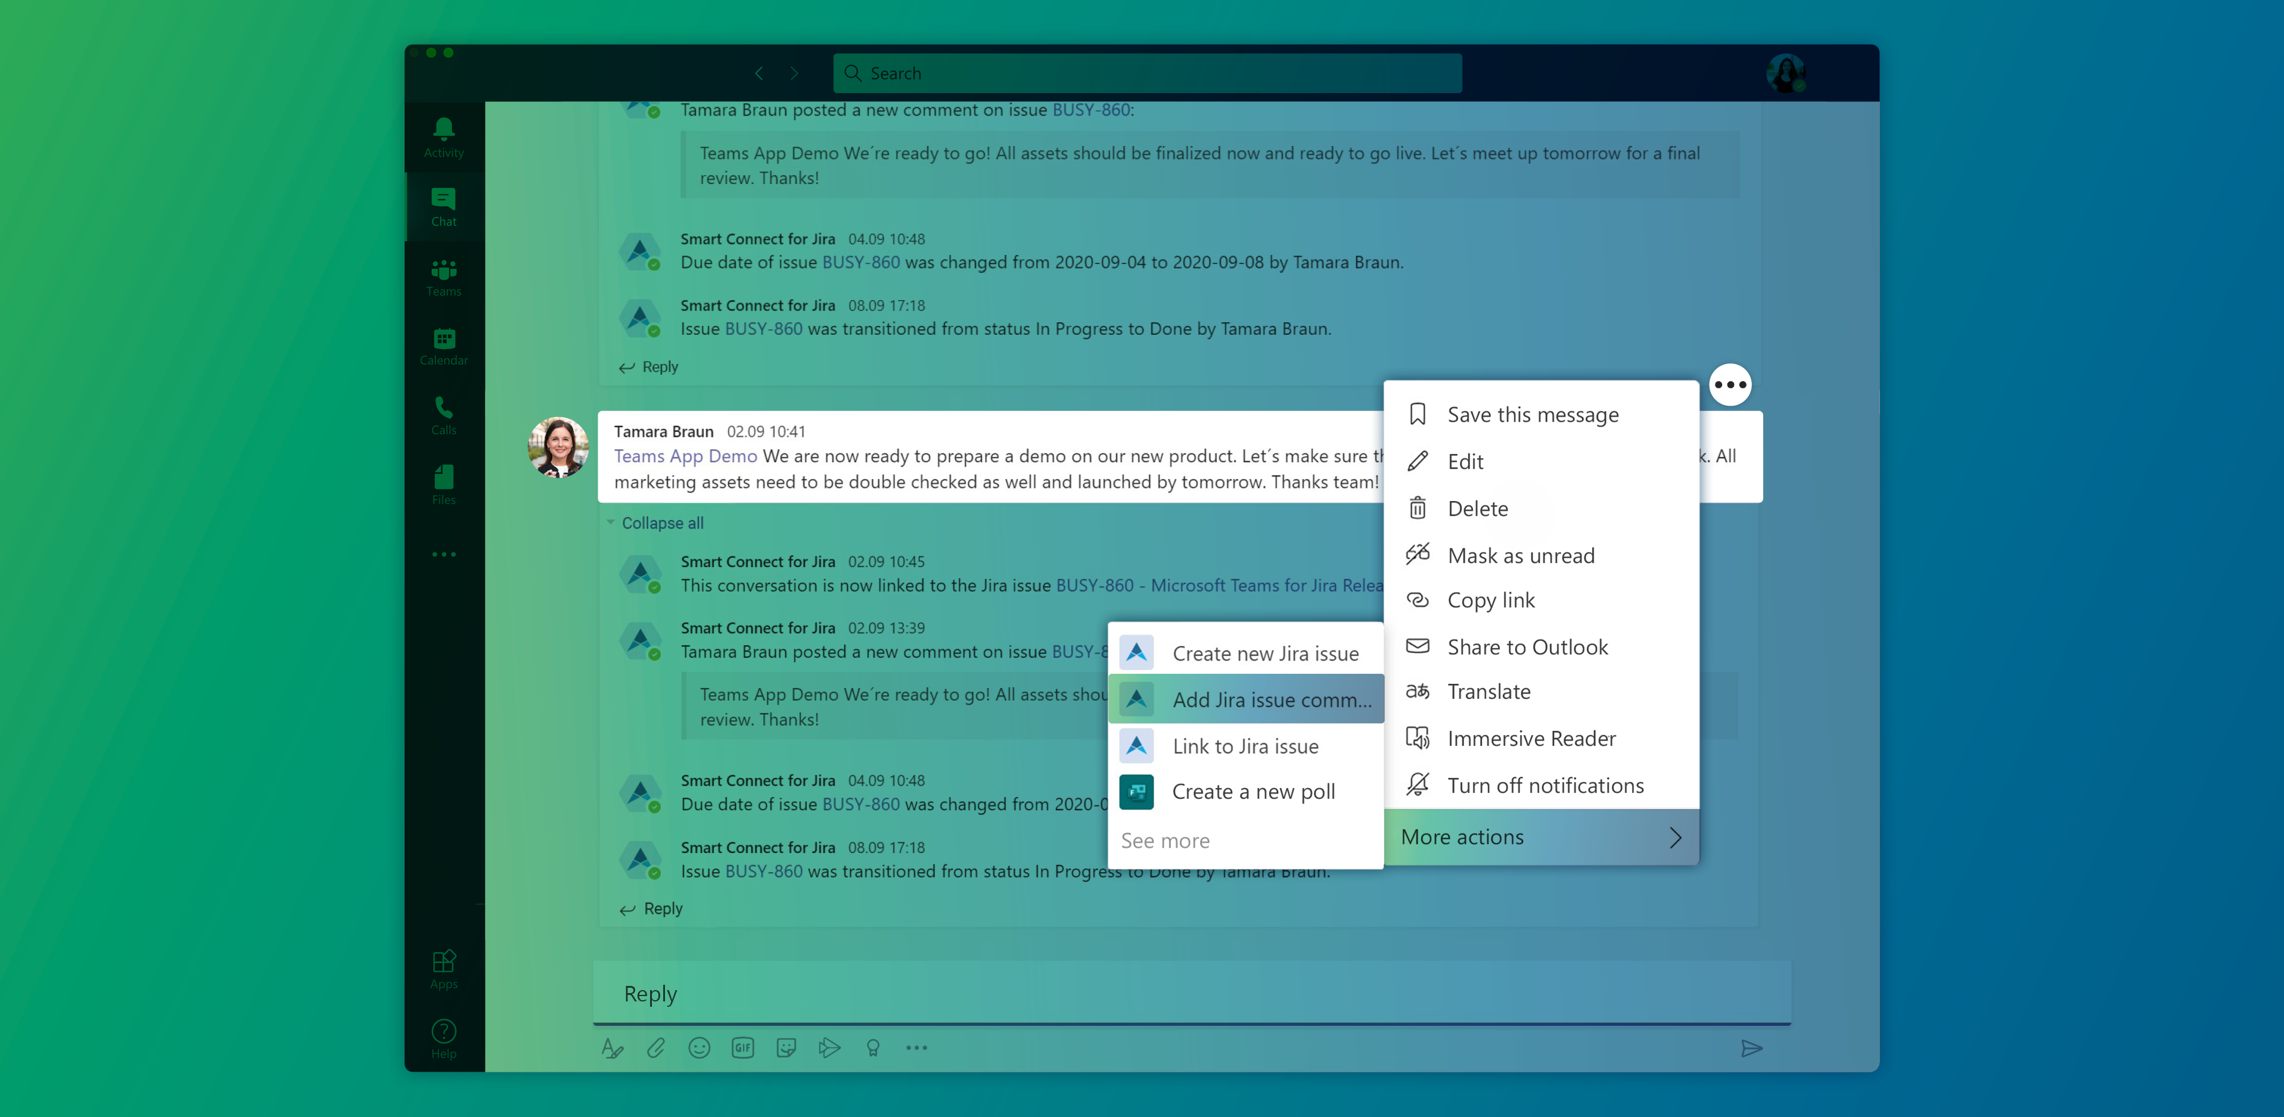The image size is (2284, 1117).
Task: Choose Create a new poll
Action: click(x=1245, y=792)
